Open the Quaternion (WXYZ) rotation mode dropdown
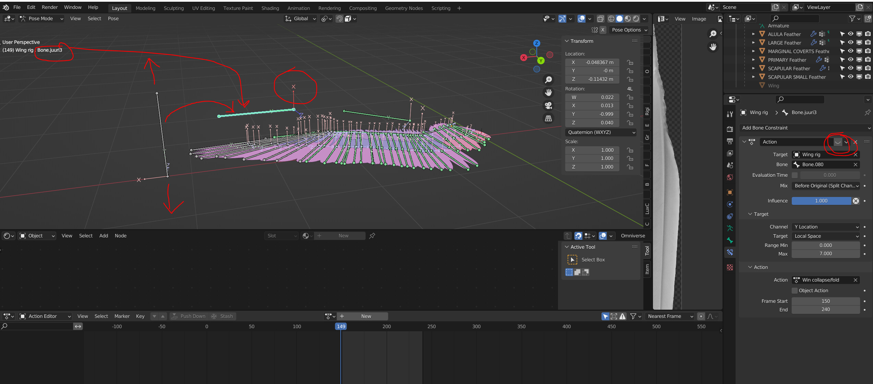 [x=601, y=132]
